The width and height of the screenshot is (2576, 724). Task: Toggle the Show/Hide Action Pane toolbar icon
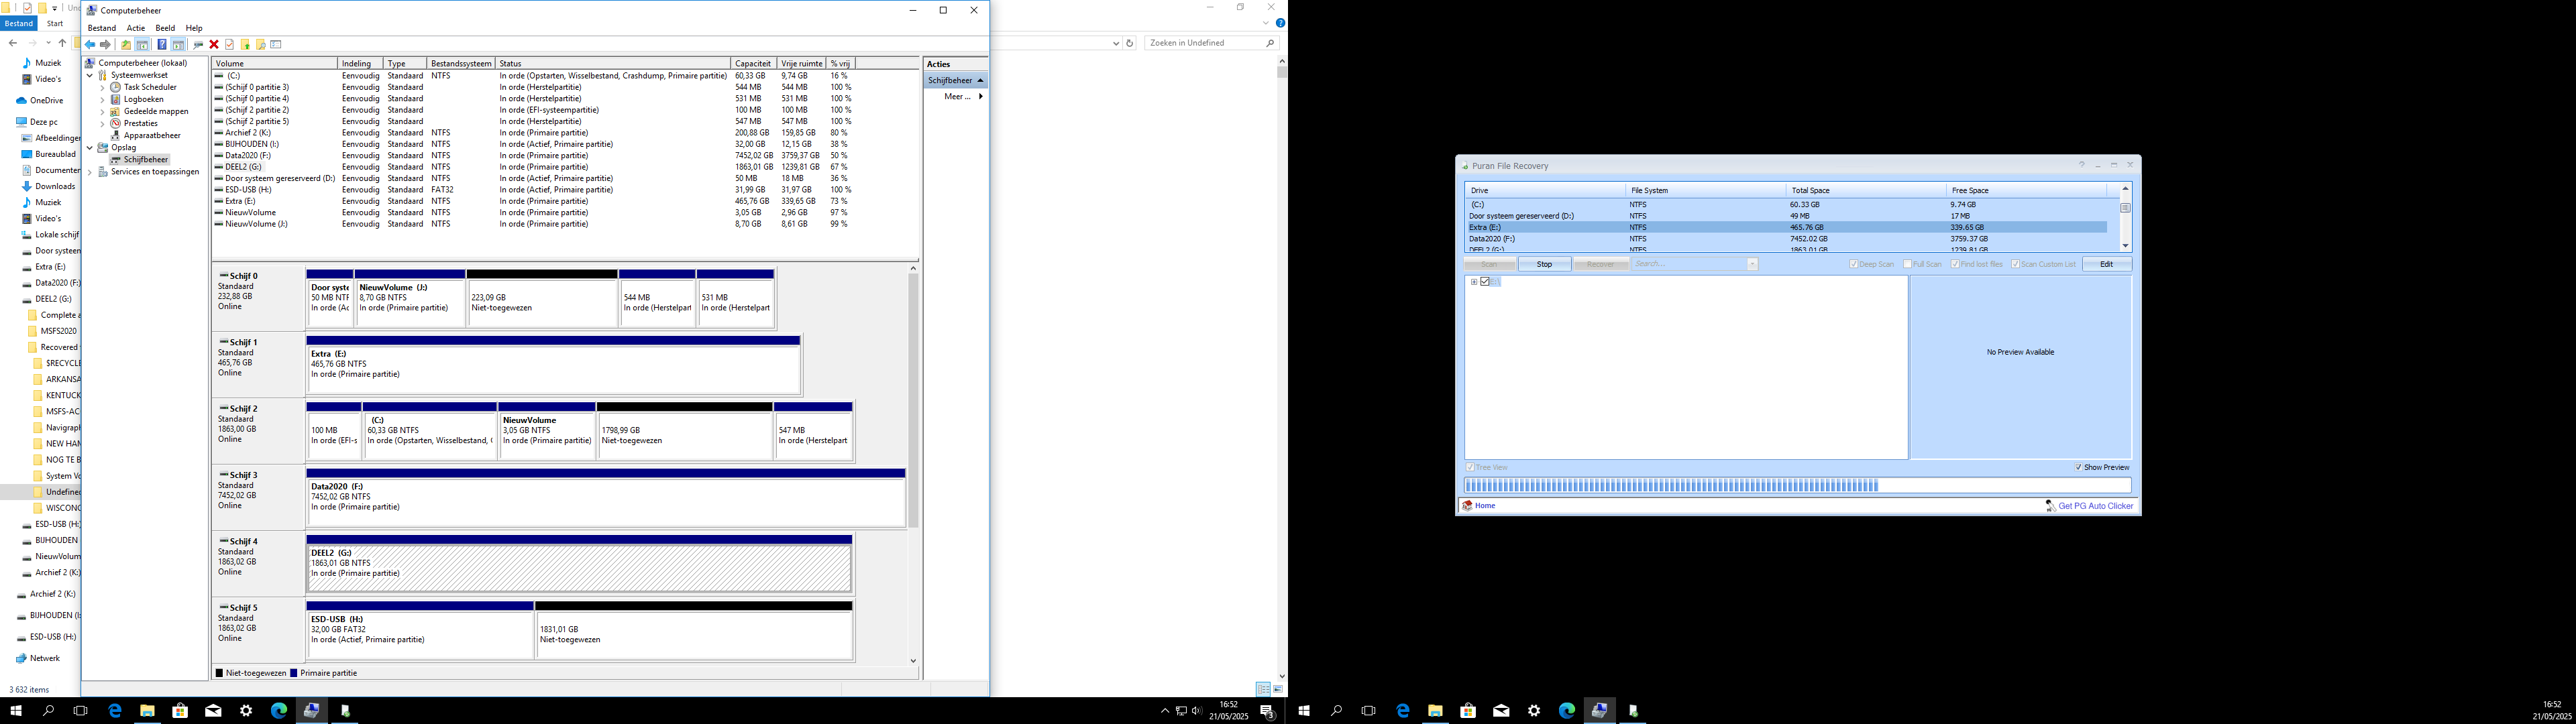coord(178,45)
